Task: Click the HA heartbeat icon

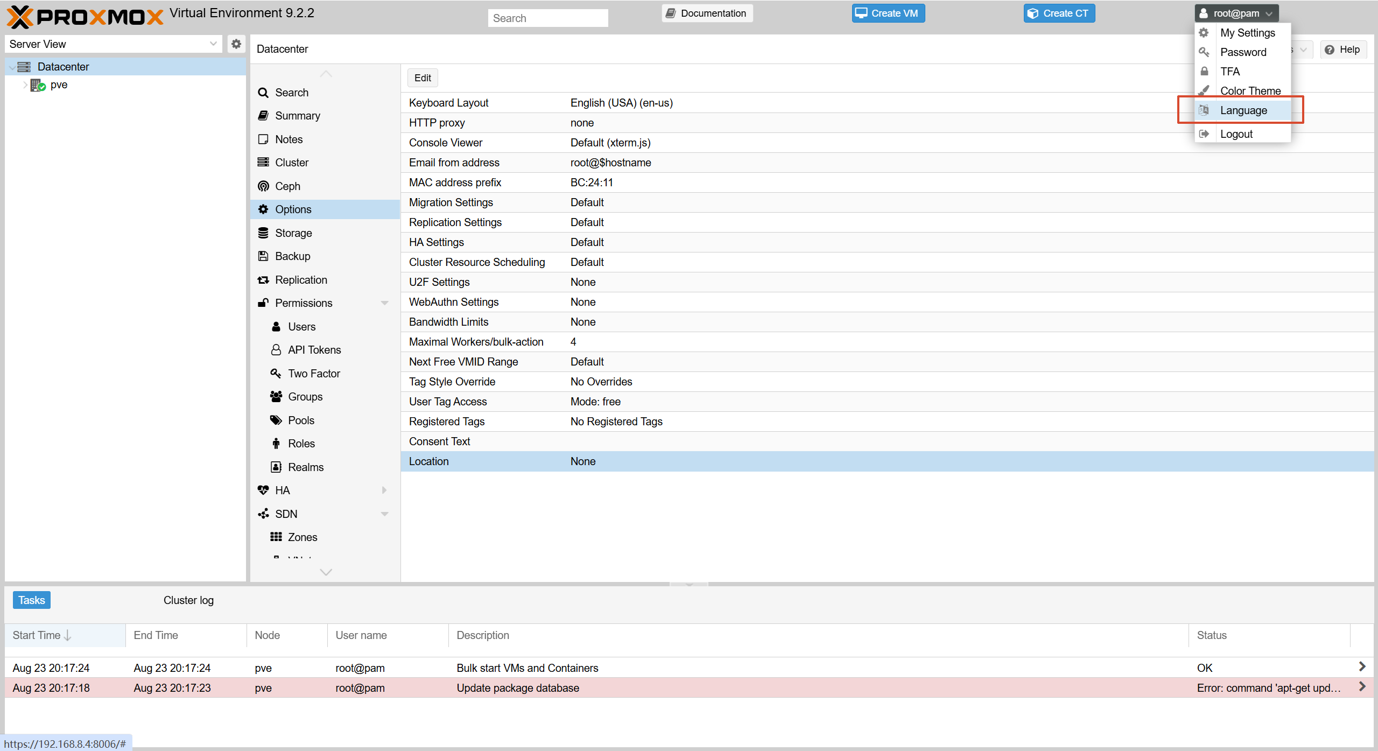Action: (263, 490)
